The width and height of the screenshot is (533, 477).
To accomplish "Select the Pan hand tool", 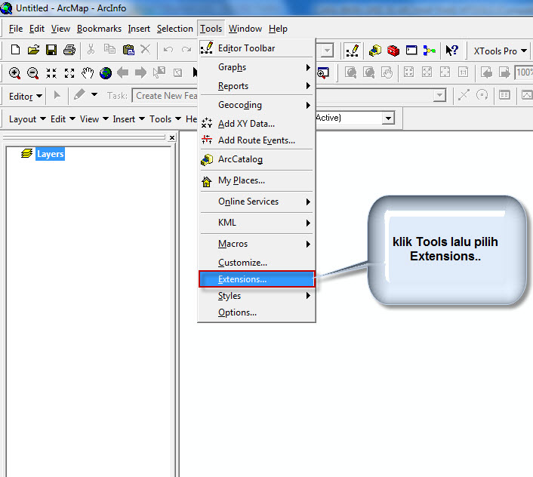I will pyautogui.click(x=88, y=72).
